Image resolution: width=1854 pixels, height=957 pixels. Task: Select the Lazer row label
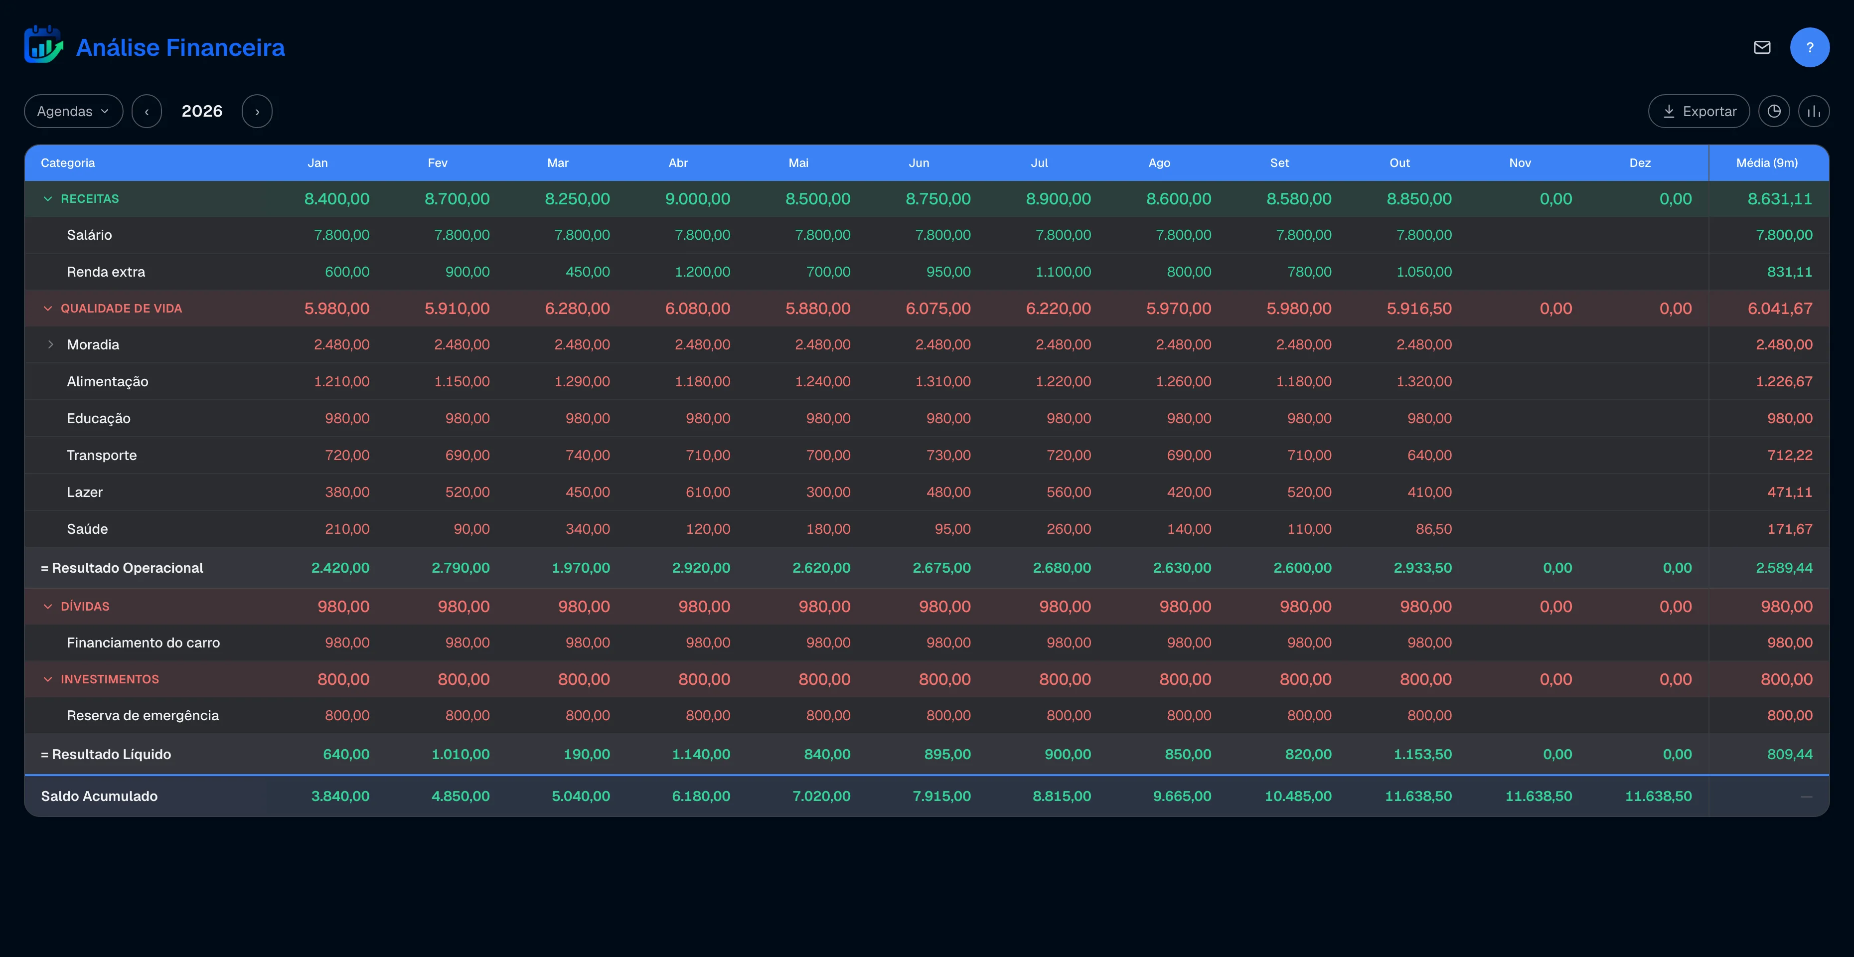[x=85, y=492]
